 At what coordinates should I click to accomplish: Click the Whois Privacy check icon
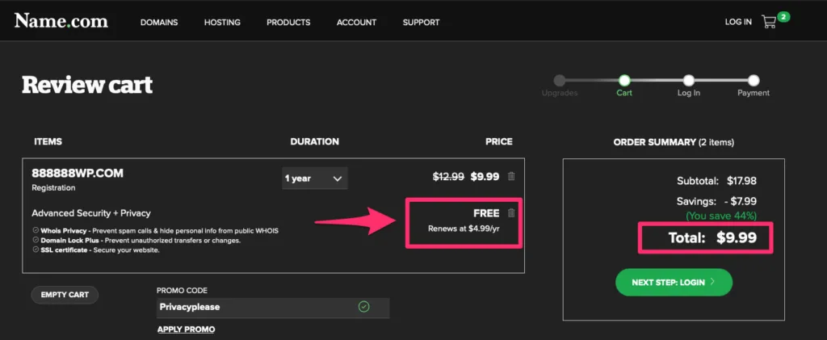(x=36, y=230)
